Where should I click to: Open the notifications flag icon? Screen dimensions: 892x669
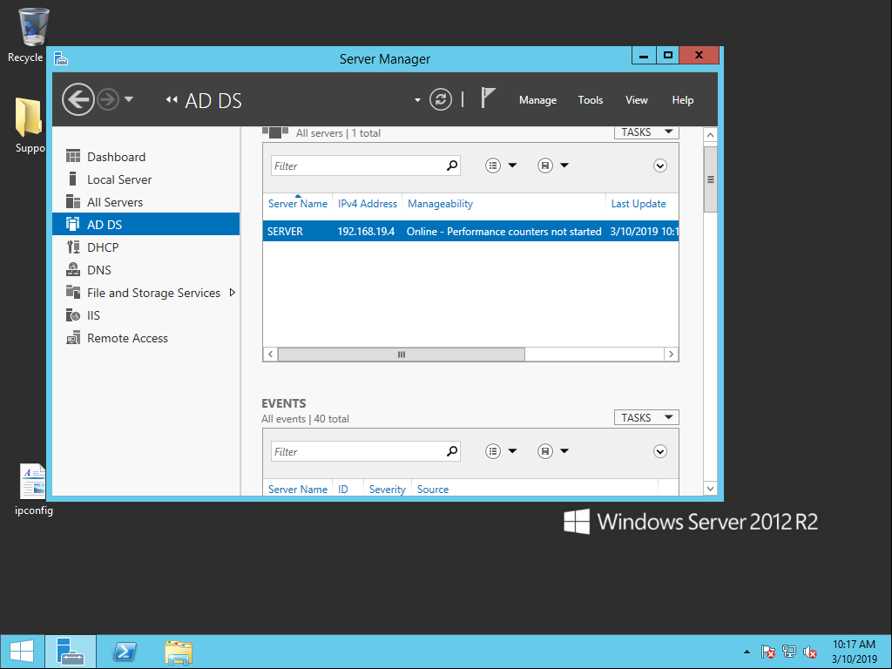point(488,98)
